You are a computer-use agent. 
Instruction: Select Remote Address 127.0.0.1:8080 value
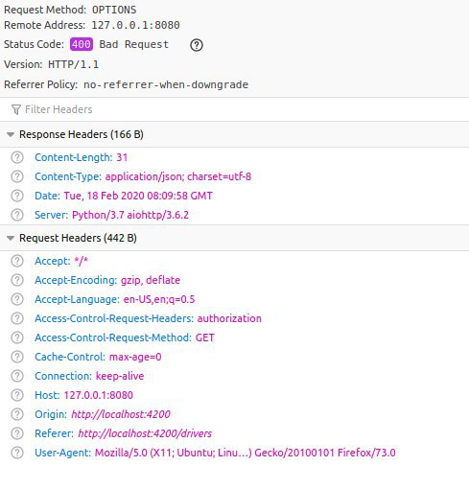point(135,25)
